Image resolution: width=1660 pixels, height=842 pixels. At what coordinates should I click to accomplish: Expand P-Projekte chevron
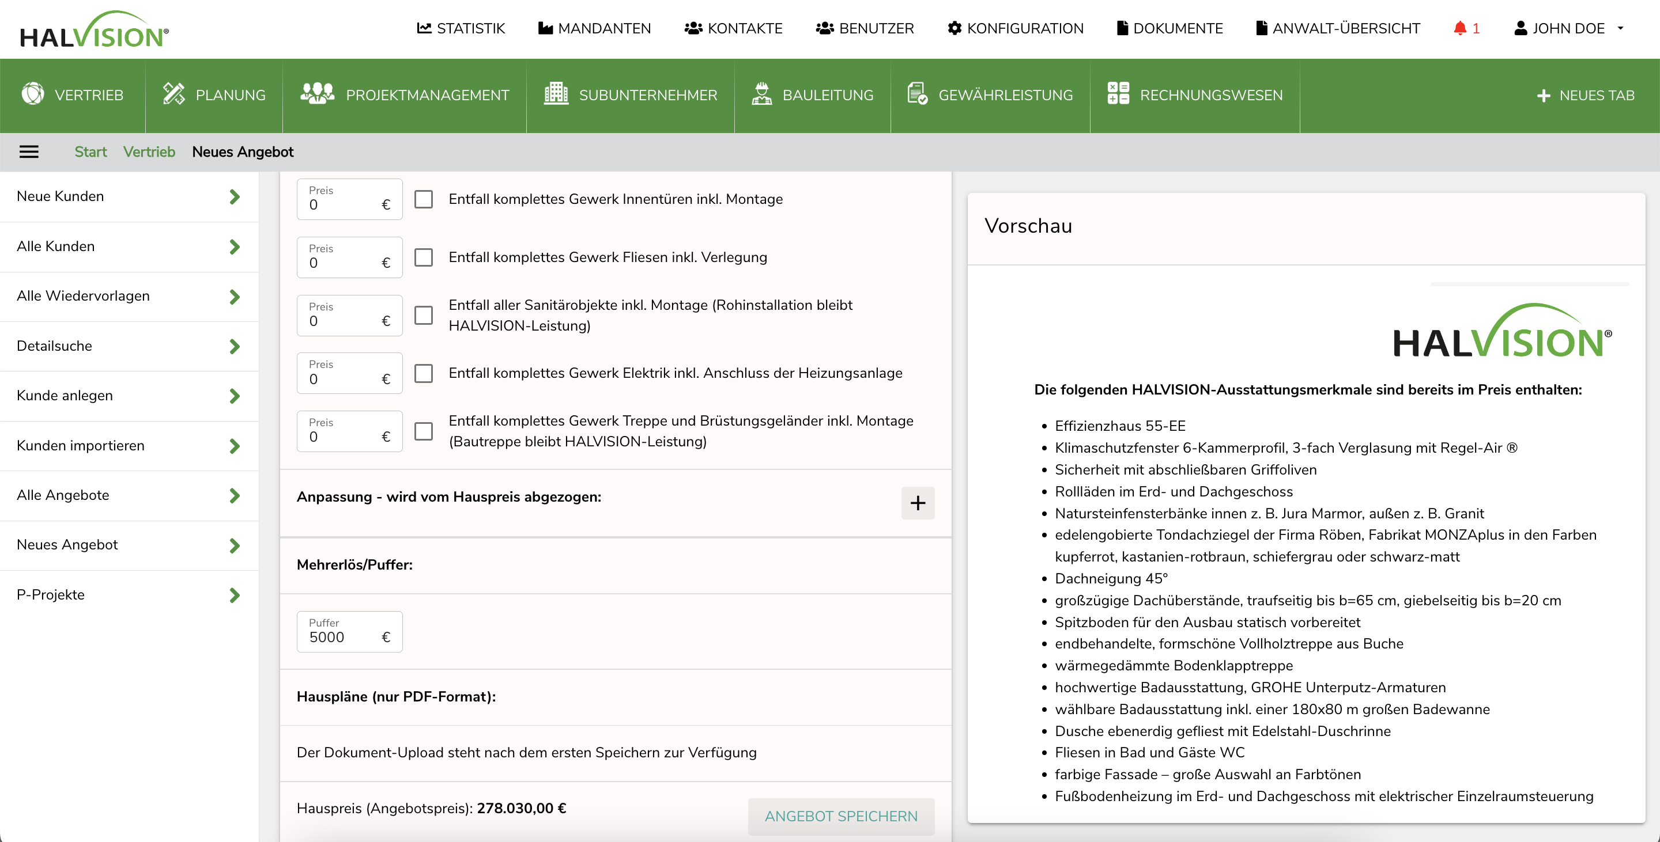(235, 596)
